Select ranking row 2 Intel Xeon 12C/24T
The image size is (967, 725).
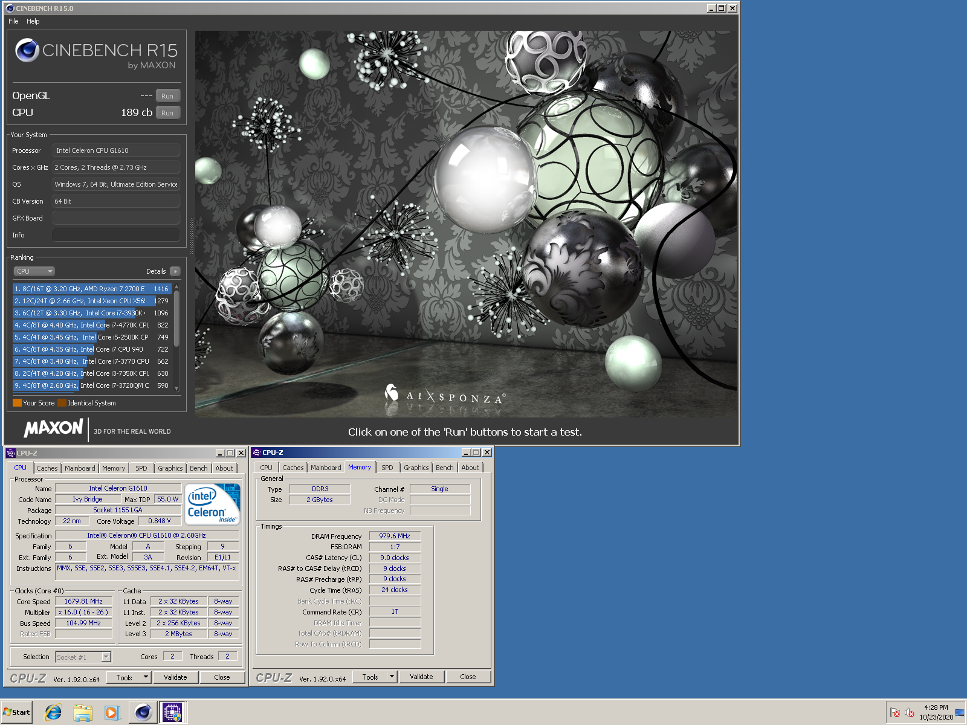pyautogui.click(x=92, y=301)
